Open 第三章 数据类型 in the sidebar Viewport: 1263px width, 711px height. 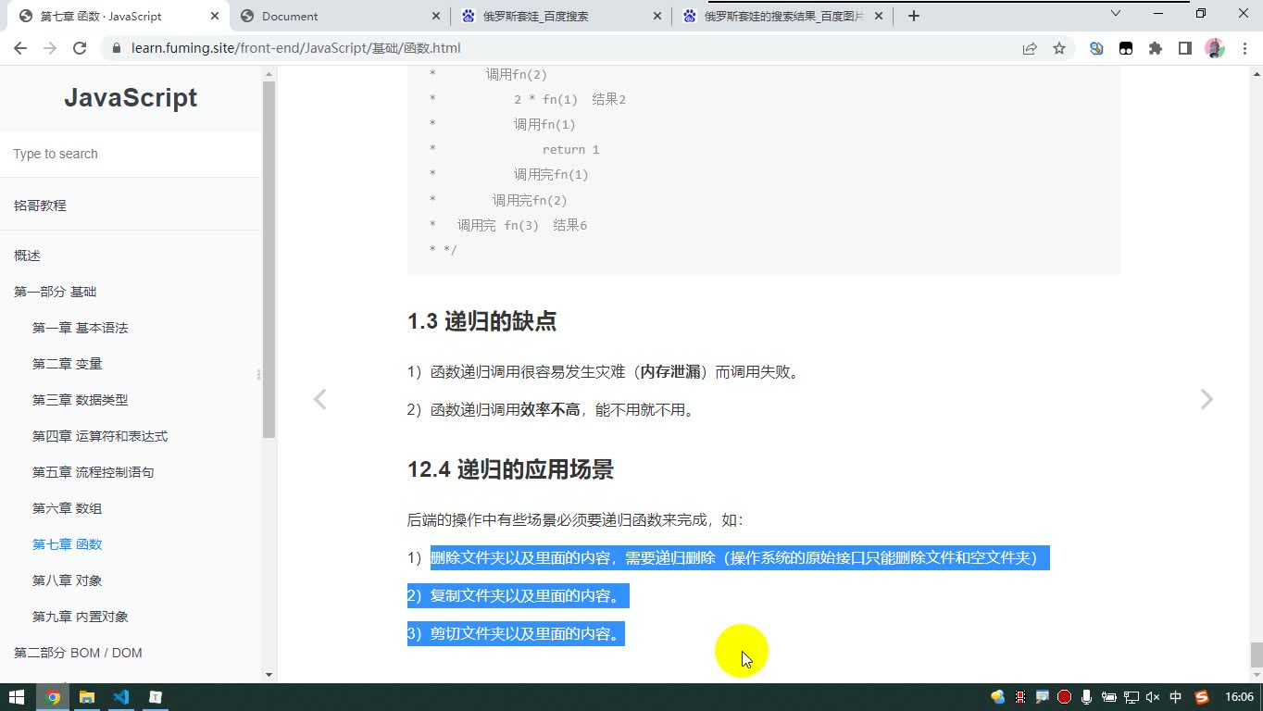click(81, 400)
